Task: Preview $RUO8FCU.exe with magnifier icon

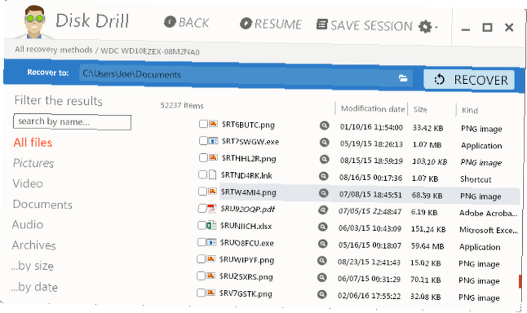Action: click(323, 243)
